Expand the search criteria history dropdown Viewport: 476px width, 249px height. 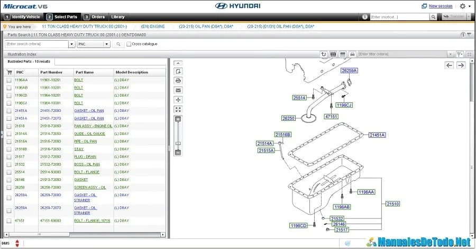pos(71,44)
